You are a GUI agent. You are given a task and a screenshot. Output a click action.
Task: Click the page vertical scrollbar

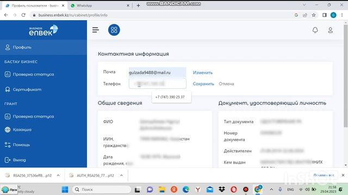point(346,76)
